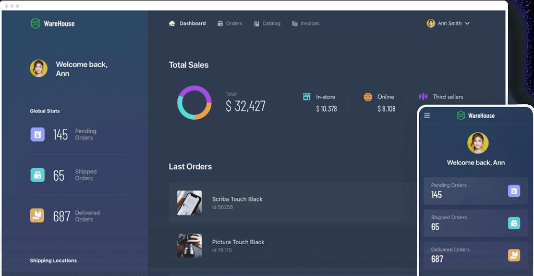Click the Pending Orders purple icon in sidebar
This screenshot has width=534, height=276.
tap(38, 134)
